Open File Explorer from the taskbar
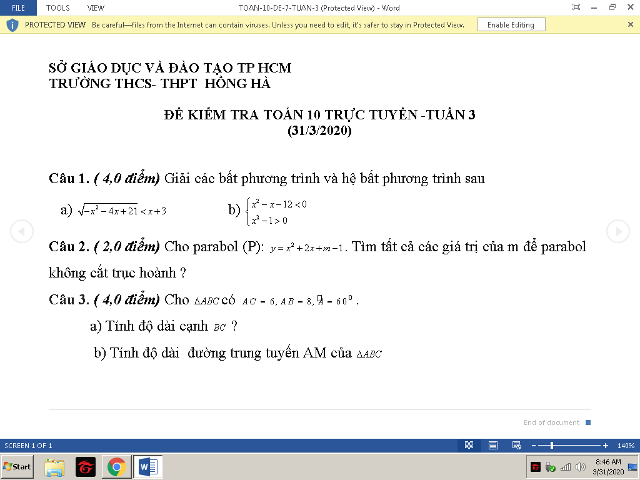The image size is (640, 480). pyautogui.click(x=54, y=467)
